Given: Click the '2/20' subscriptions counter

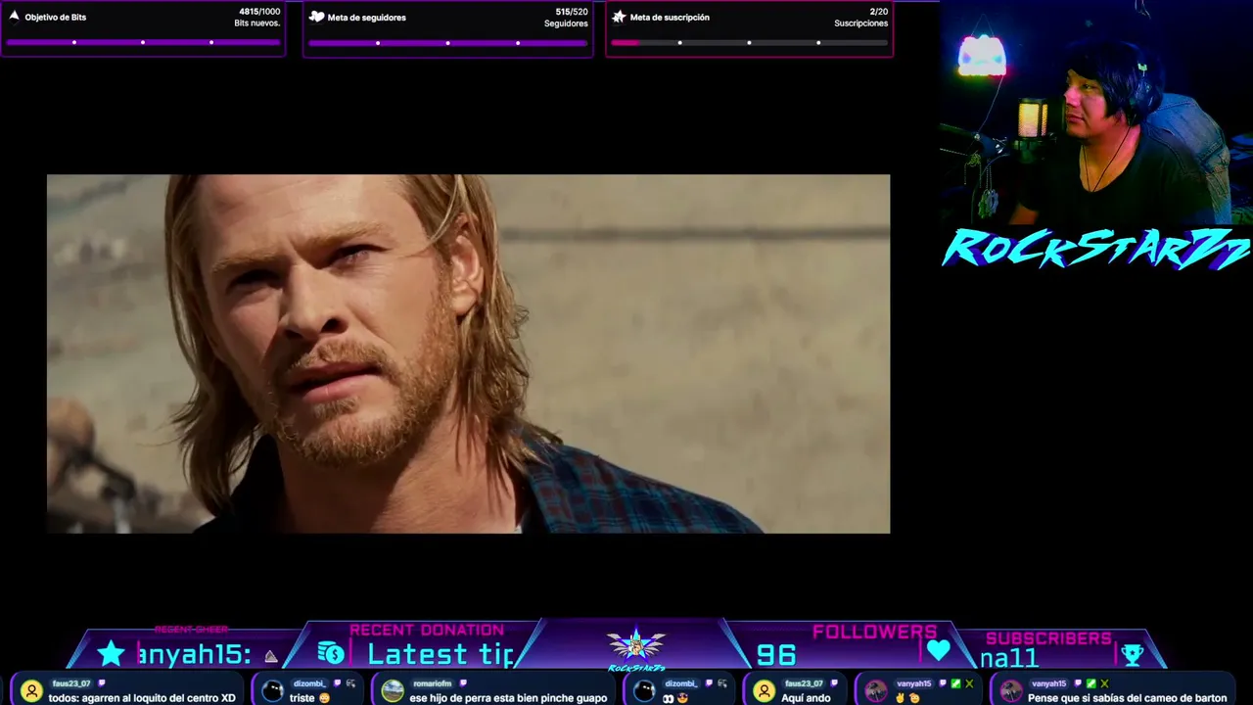Looking at the screenshot, I should [x=879, y=12].
